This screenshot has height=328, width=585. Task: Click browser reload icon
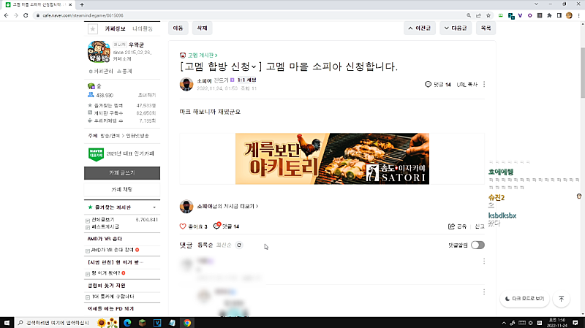(26, 15)
